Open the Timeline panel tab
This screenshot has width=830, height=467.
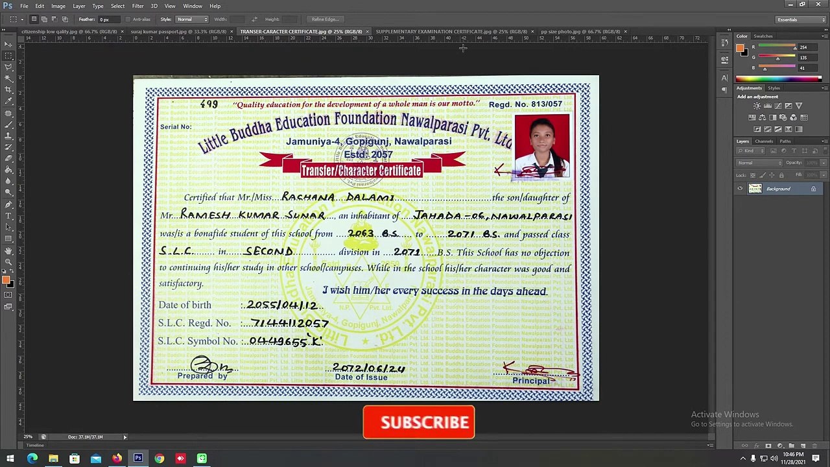(x=35, y=446)
